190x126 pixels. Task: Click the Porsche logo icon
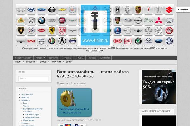pyautogui.click(x=138, y=10)
